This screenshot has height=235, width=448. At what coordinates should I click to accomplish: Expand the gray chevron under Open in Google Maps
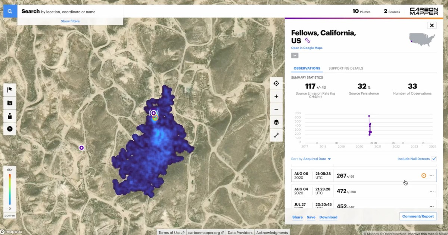[x=295, y=55]
